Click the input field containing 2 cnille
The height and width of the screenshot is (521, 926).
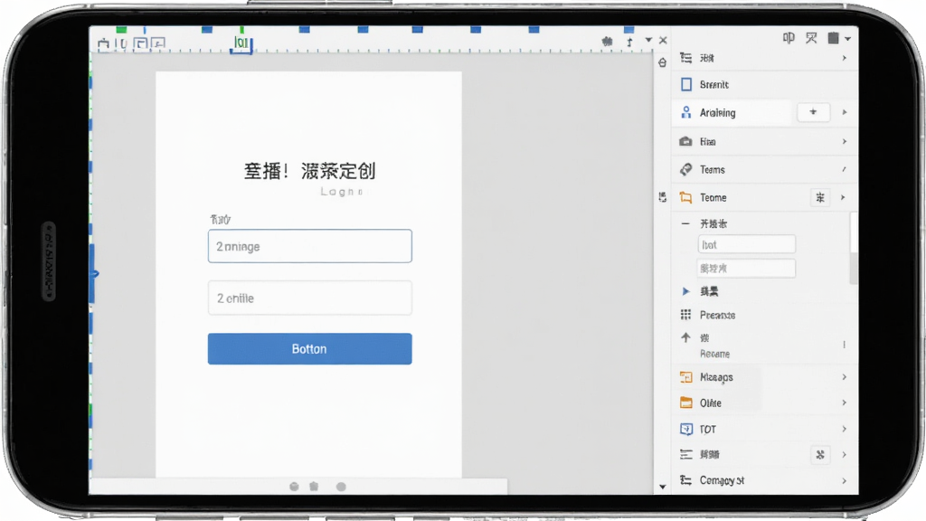(309, 298)
